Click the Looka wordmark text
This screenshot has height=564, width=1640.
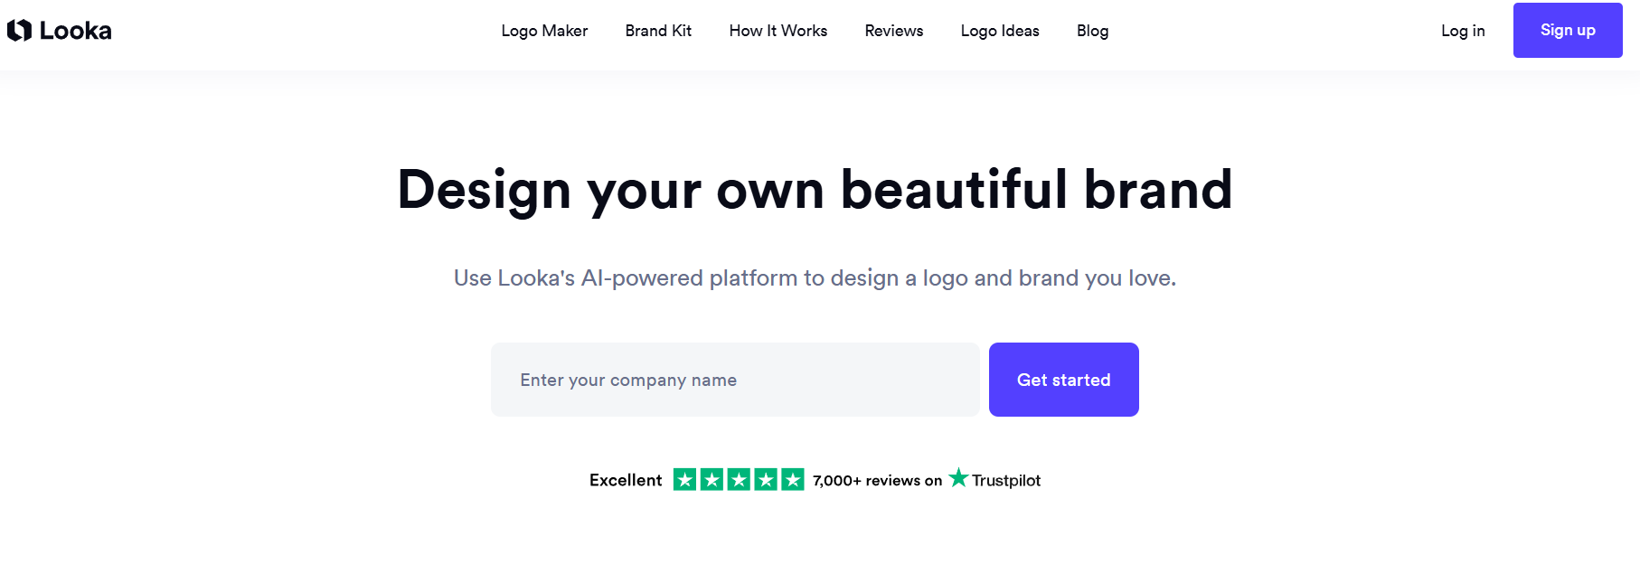click(75, 31)
